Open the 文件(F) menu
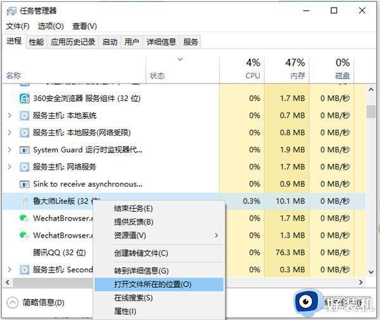 [x=18, y=26]
